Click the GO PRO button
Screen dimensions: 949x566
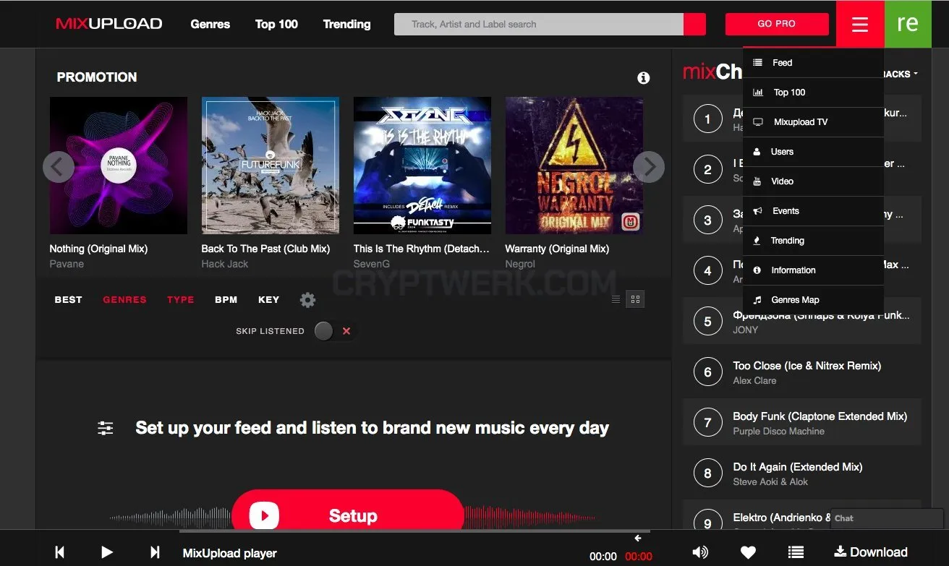click(777, 24)
